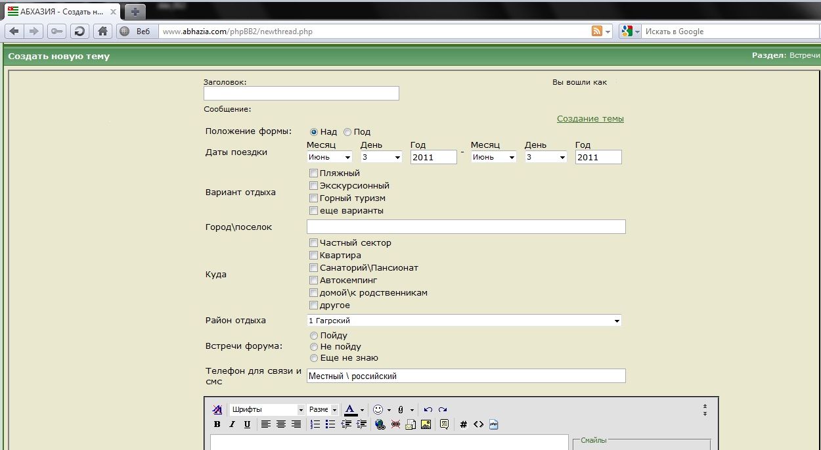821x450 pixels.
Task: Wrap selection in HTML tags (<> icon)
Action: point(478,424)
